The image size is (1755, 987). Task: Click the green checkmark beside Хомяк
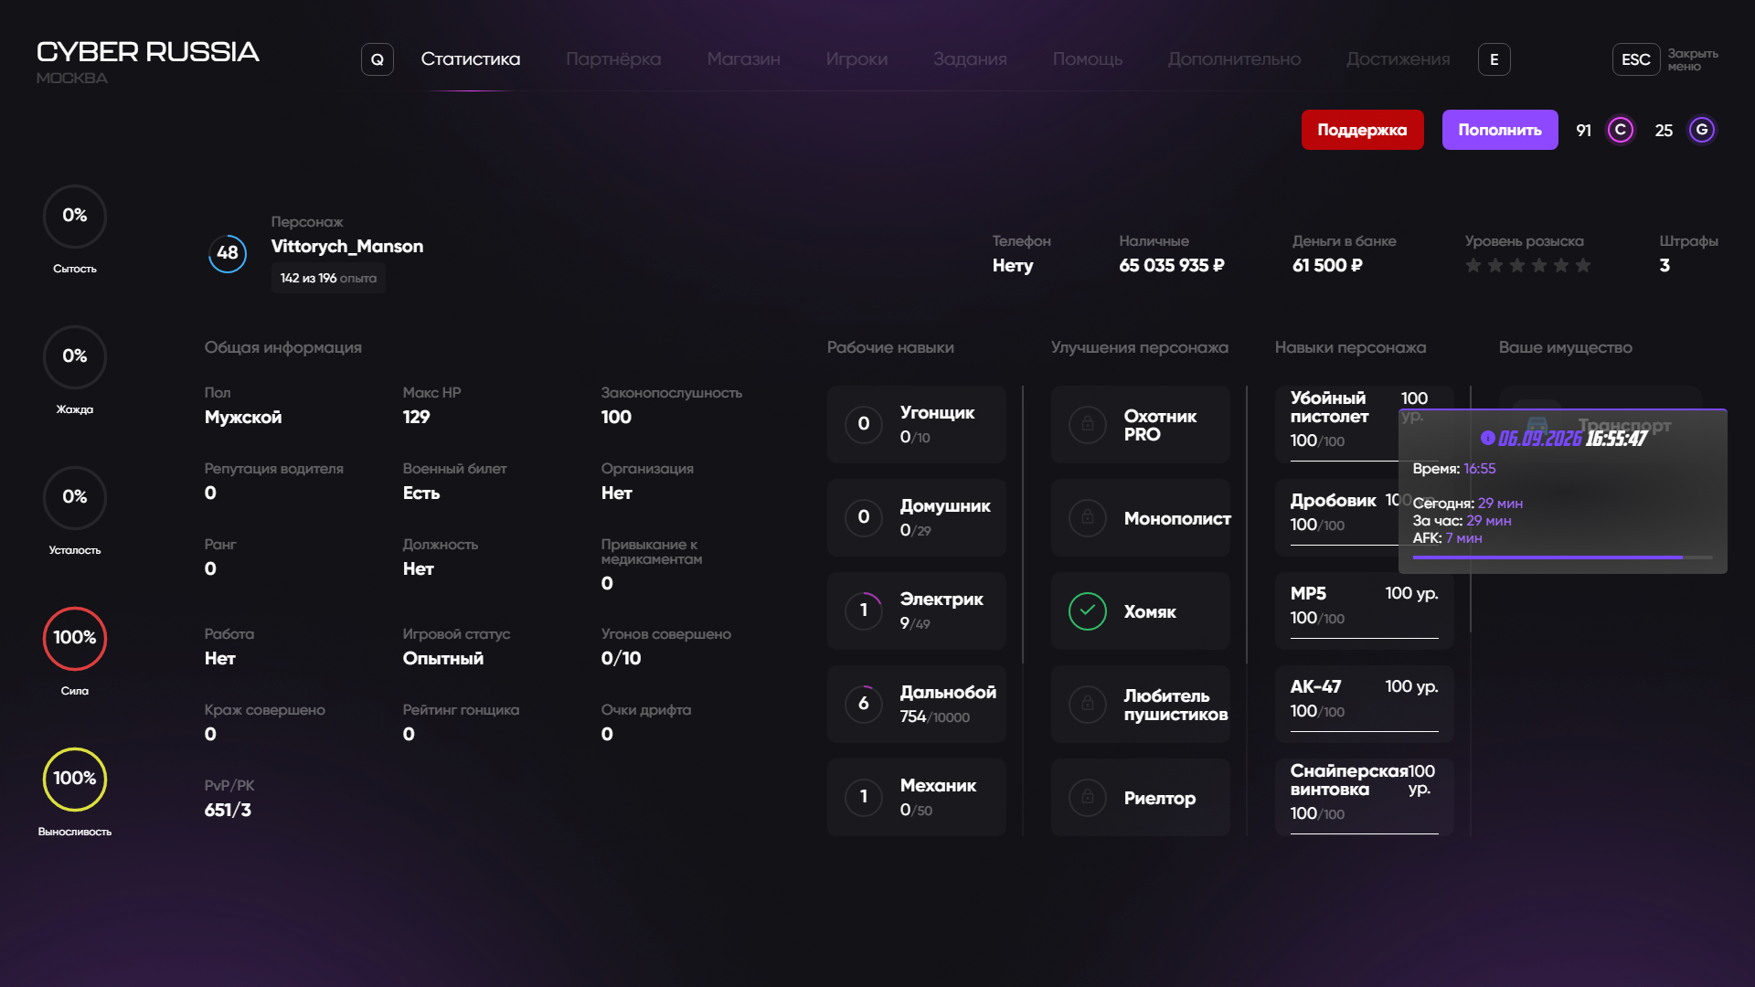coord(1088,611)
